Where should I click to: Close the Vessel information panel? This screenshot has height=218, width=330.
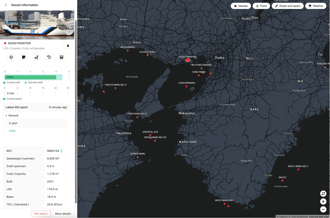coord(6,5)
